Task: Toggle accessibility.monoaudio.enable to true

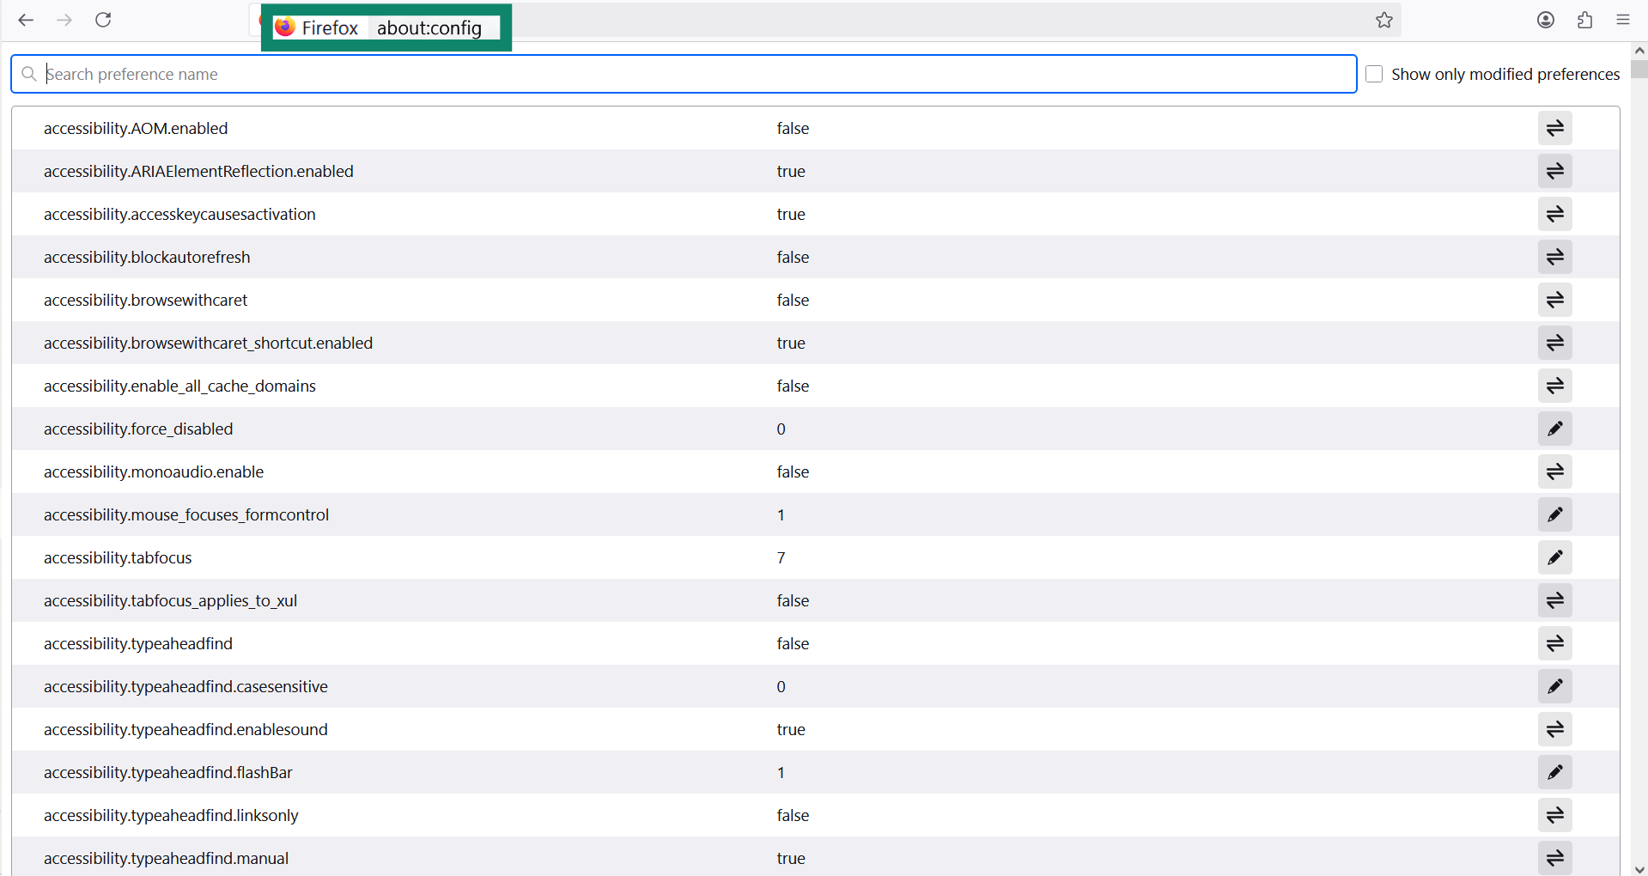Action: (1555, 471)
